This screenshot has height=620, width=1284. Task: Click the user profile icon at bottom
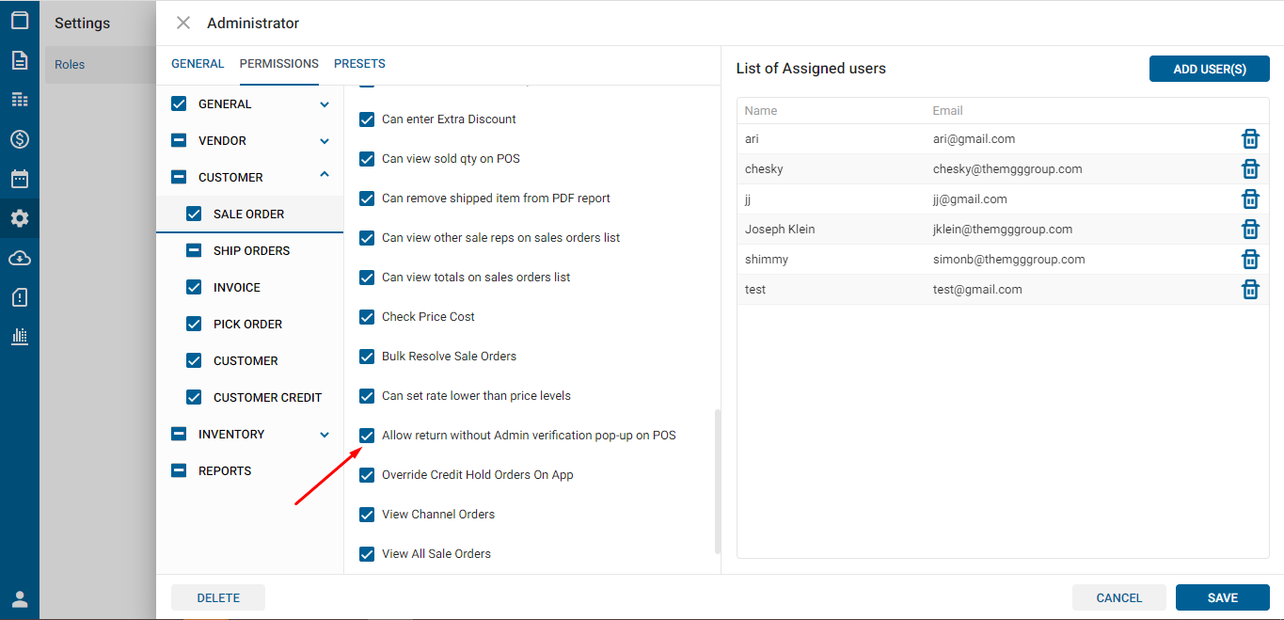point(20,599)
